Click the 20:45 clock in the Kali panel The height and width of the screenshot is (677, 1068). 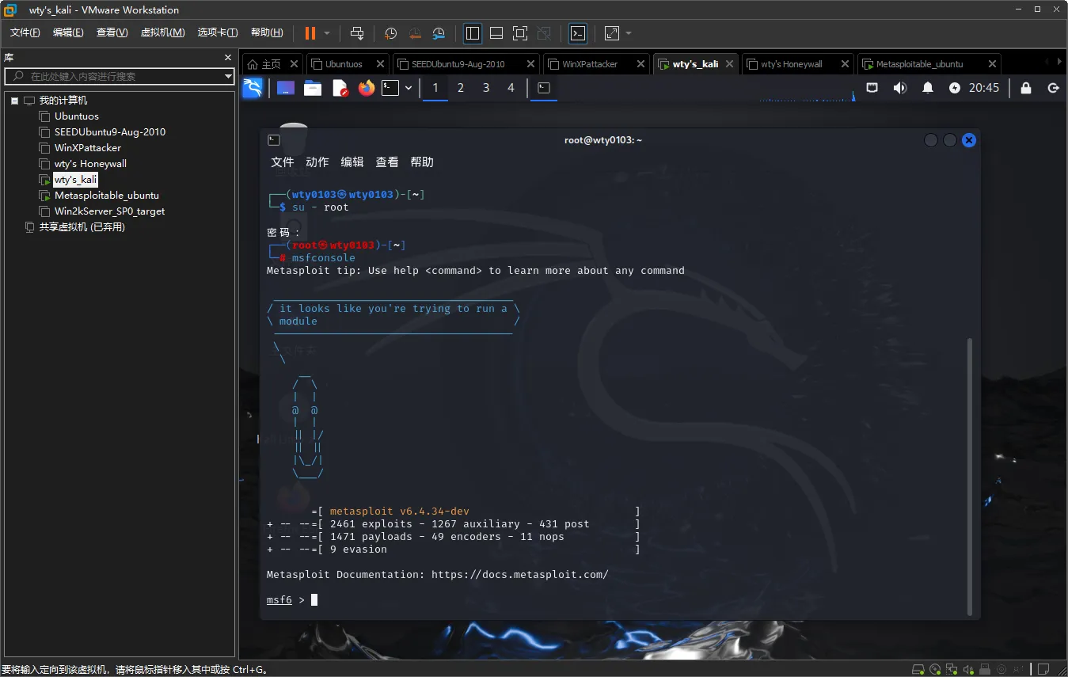pos(984,88)
